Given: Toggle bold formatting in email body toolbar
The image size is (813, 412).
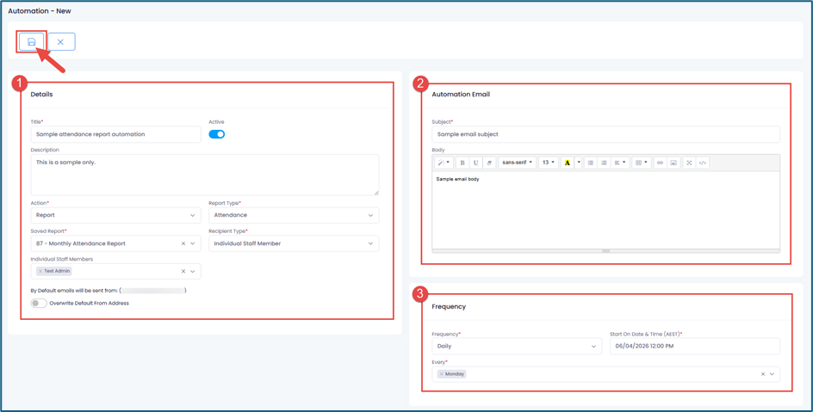Looking at the screenshot, I should (x=462, y=163).
